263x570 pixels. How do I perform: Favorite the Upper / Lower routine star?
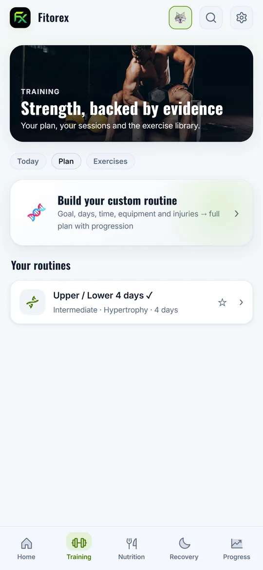pos(222,303)
